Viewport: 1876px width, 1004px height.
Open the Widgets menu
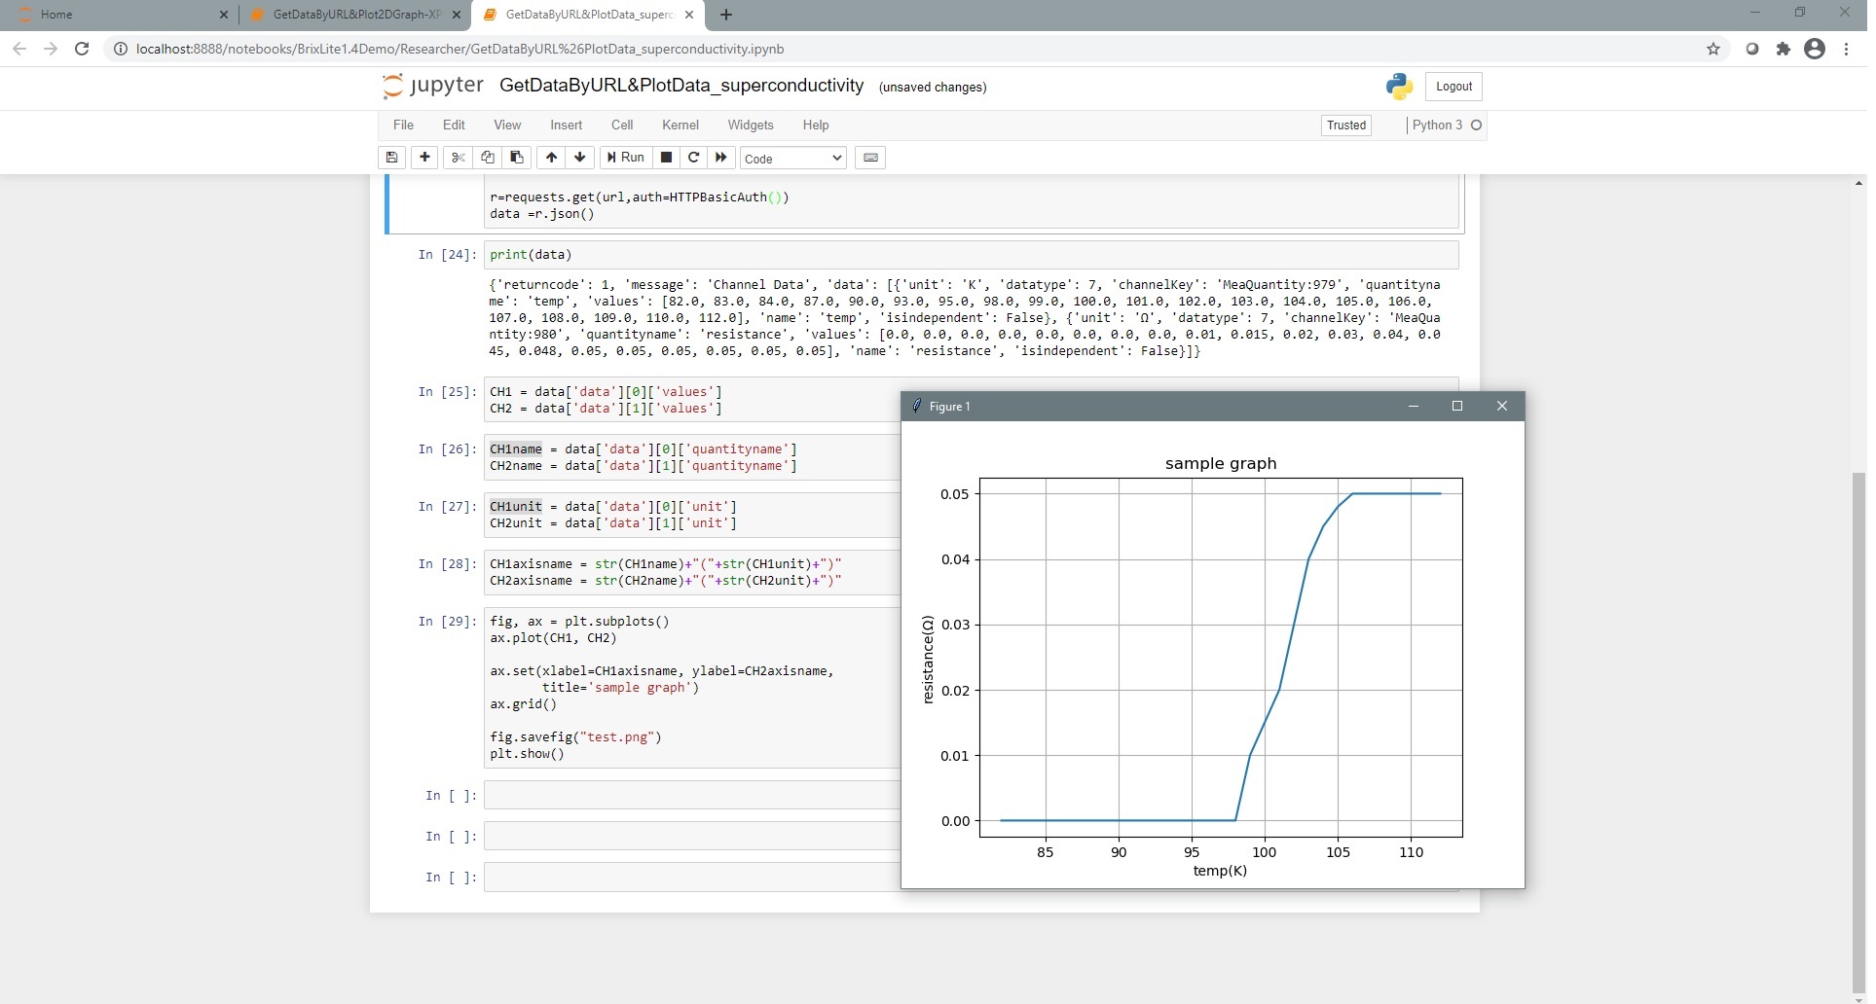(751, 125)
